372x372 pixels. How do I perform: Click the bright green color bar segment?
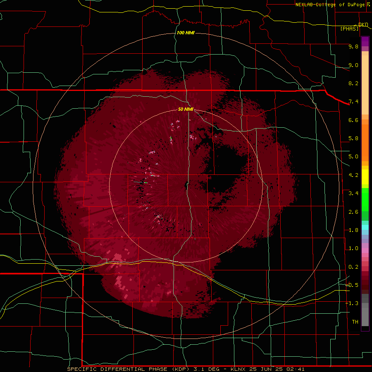click(365, 199)
